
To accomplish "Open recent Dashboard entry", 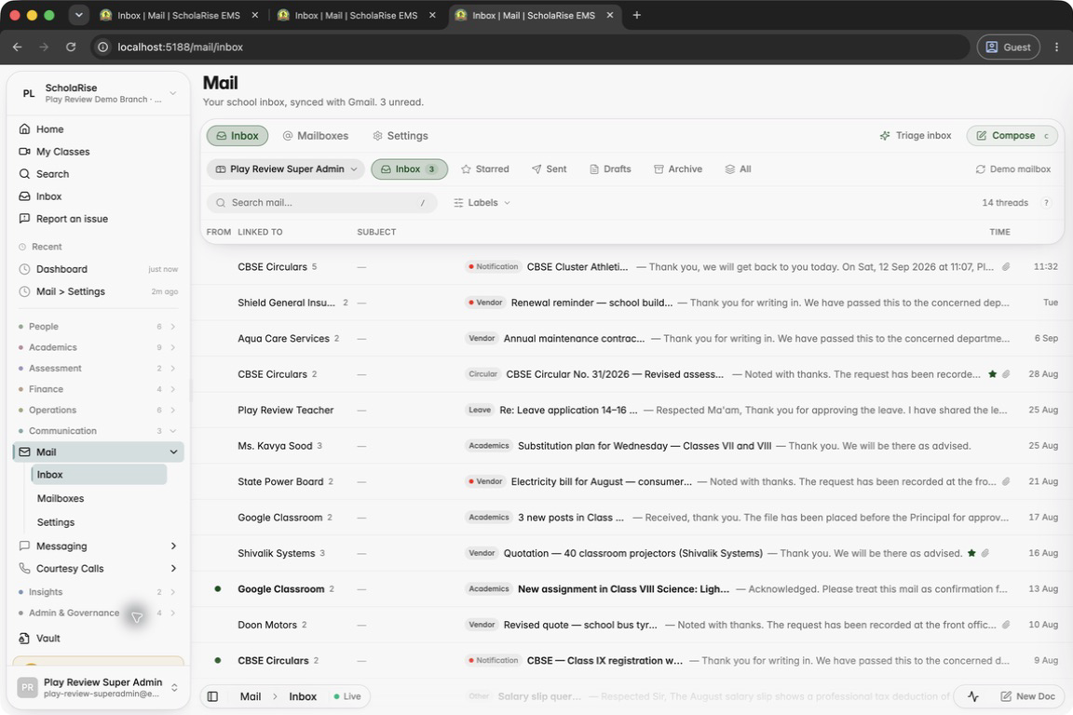I will point(98,270).
